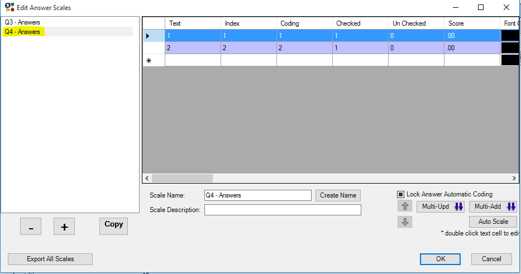Click the Font column header

[509, 23]
